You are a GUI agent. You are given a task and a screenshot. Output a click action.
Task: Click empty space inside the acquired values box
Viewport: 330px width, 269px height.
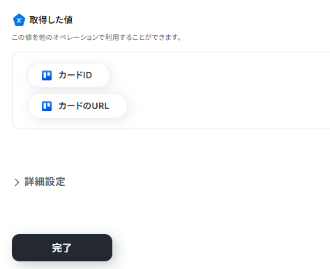click(221, 91)
